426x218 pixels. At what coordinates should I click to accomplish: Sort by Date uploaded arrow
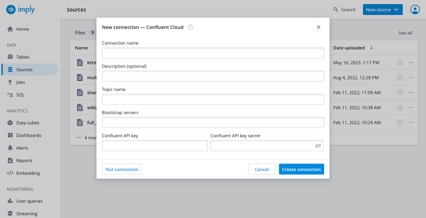point(371,48)
